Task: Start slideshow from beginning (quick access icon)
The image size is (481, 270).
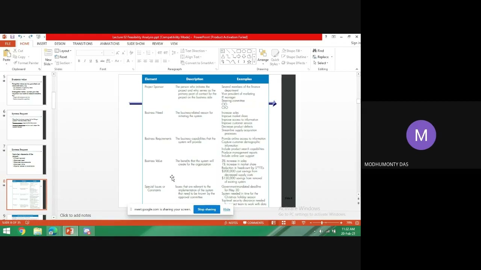Action: (38, 37)
